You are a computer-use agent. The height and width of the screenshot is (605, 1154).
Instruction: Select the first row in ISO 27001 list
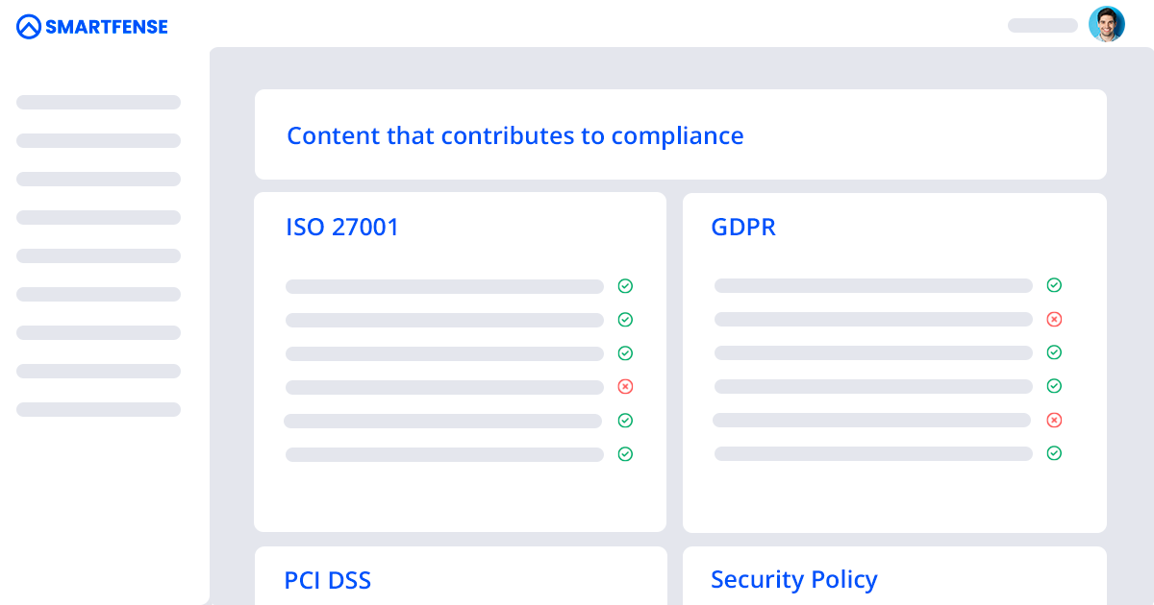pos(444,286)
